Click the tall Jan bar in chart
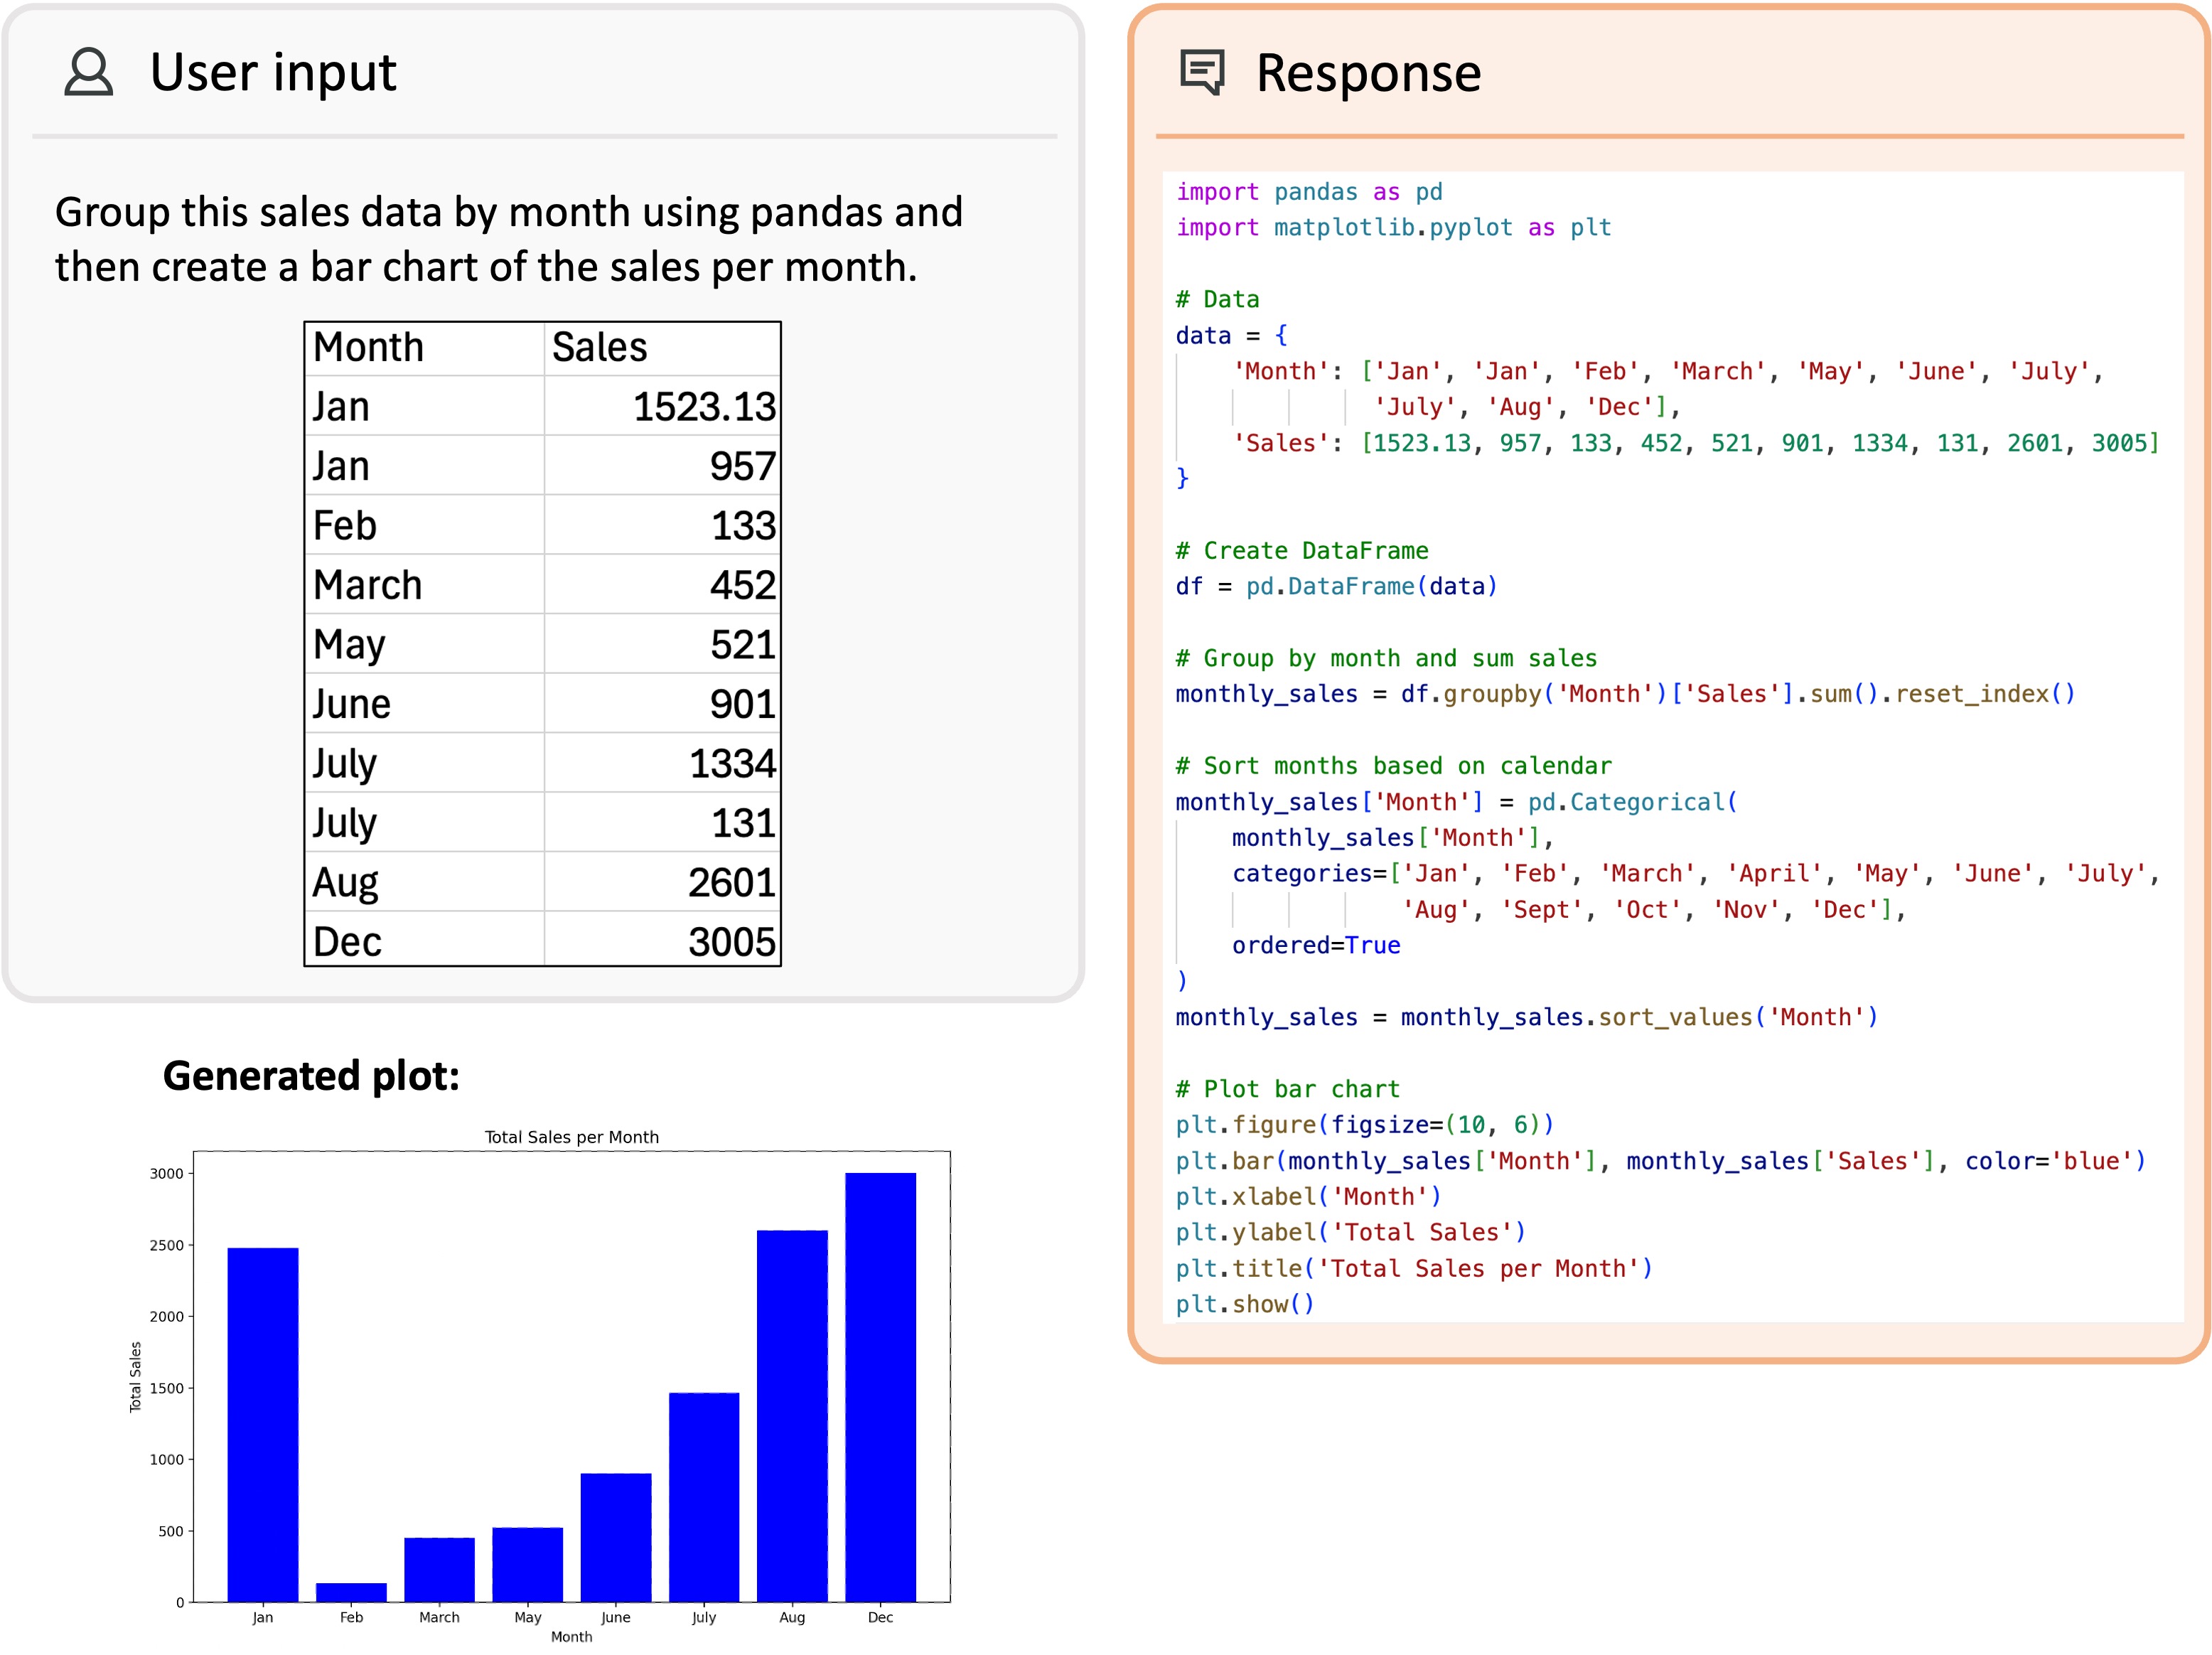 click(x=262, y=1424)
